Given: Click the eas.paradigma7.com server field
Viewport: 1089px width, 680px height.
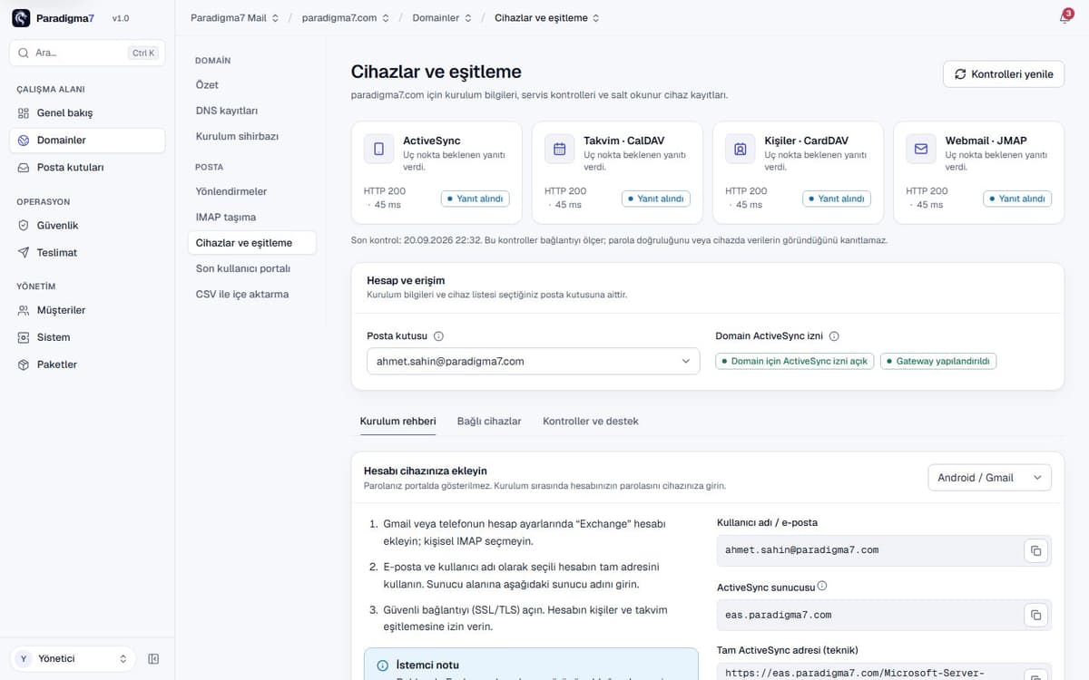Looking at the screenshot, I should [x=884, y=616].
